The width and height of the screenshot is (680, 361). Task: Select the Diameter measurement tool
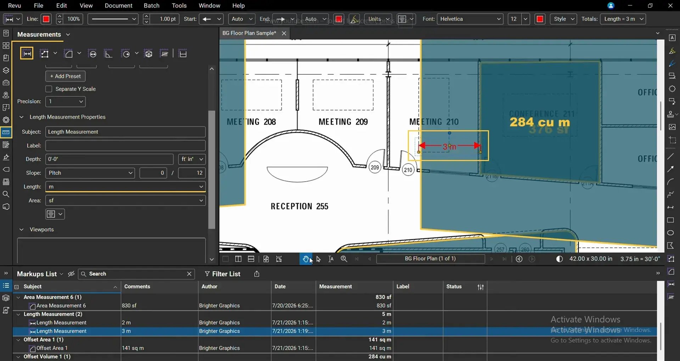point(92,54)
